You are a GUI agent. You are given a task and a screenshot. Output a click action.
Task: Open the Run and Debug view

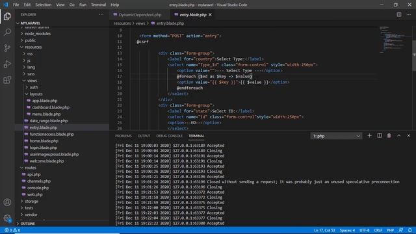[x=7, y=64]
